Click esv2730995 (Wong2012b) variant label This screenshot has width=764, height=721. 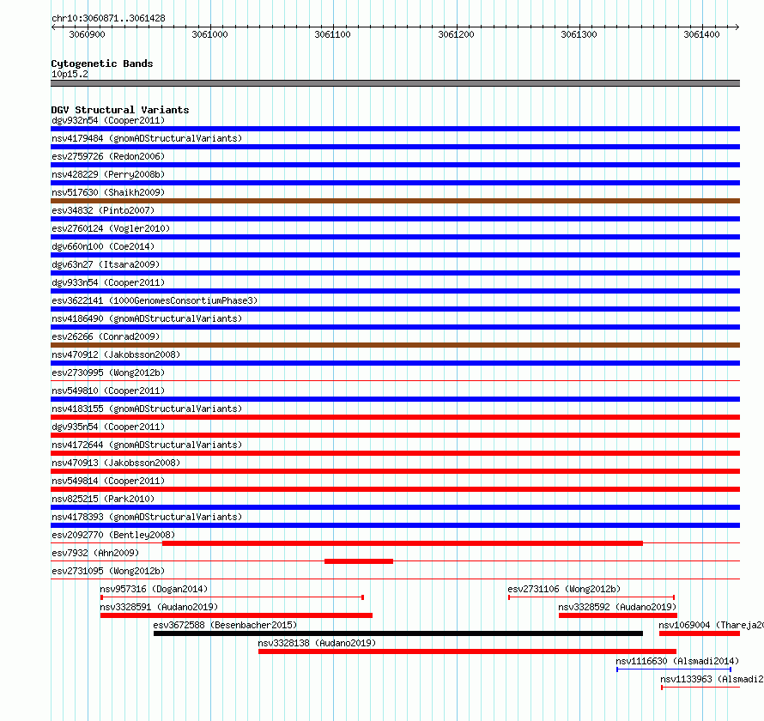(108, 373)
